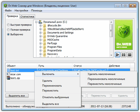Viewport: 140px width, 112px height.
Task: Expand the 556cd65ad1d6a24d9ff2acbd9a41 folder node
Action: tap(40, 29)
